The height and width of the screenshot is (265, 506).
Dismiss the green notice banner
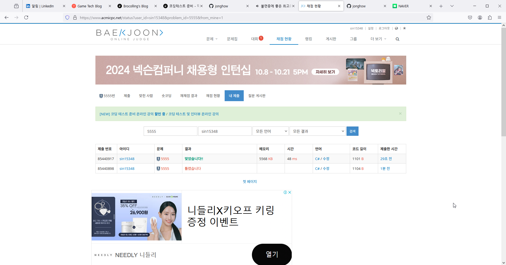coord(400,114)
